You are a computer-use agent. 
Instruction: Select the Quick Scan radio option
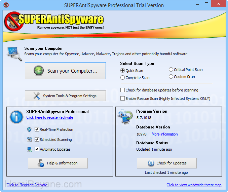point(123,71)
